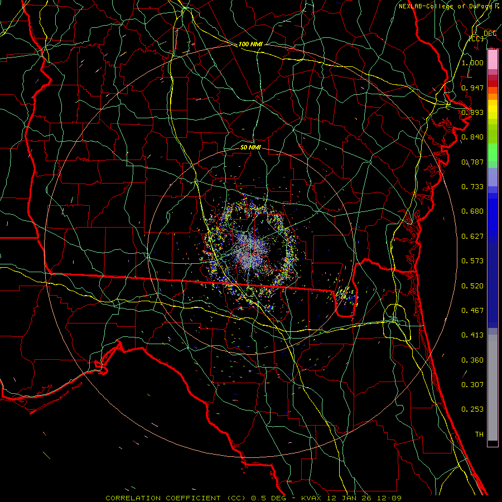Select the red swatch on the color bar

tap(493, 84)
